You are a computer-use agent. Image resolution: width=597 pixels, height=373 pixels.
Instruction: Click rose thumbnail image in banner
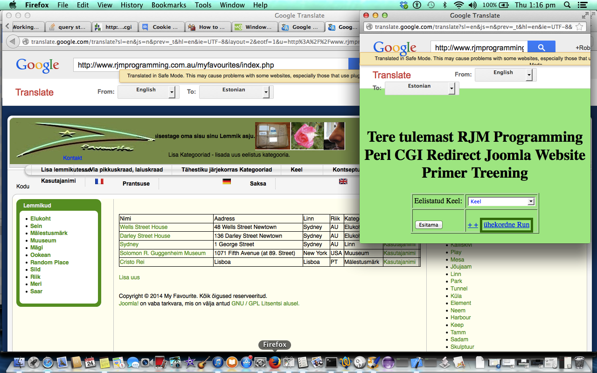coord(306,136)
